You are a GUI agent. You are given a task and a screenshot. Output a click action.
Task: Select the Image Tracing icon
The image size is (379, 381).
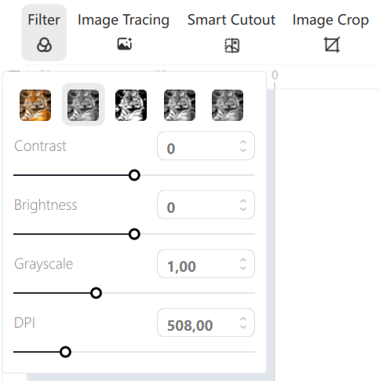pyautogui.click(x=125, y=44)
